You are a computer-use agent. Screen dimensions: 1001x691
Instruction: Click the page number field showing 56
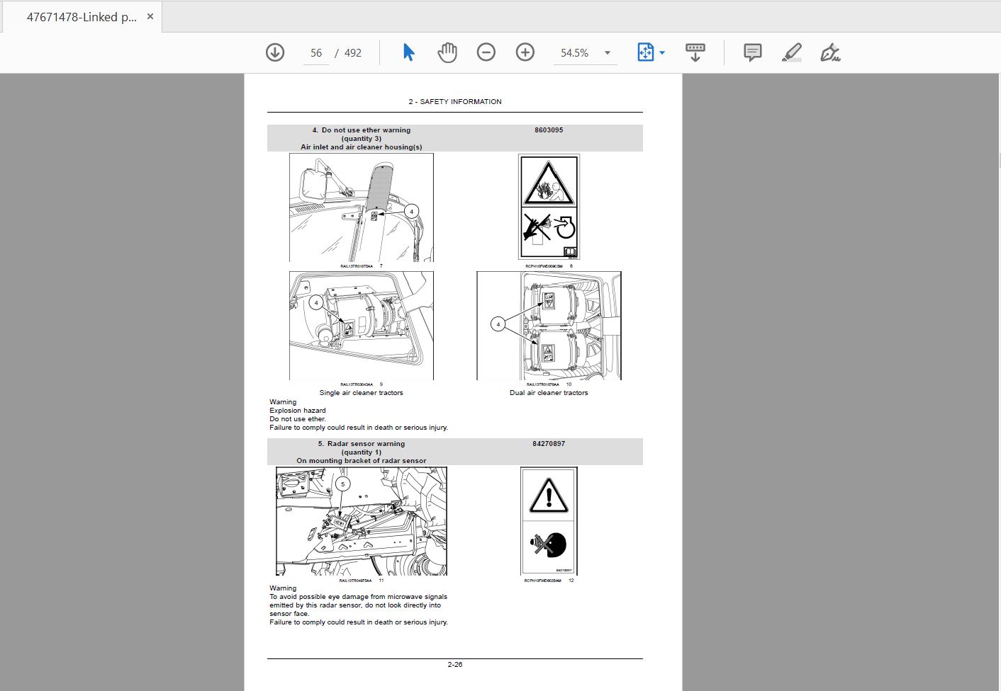tap(316, 53)
